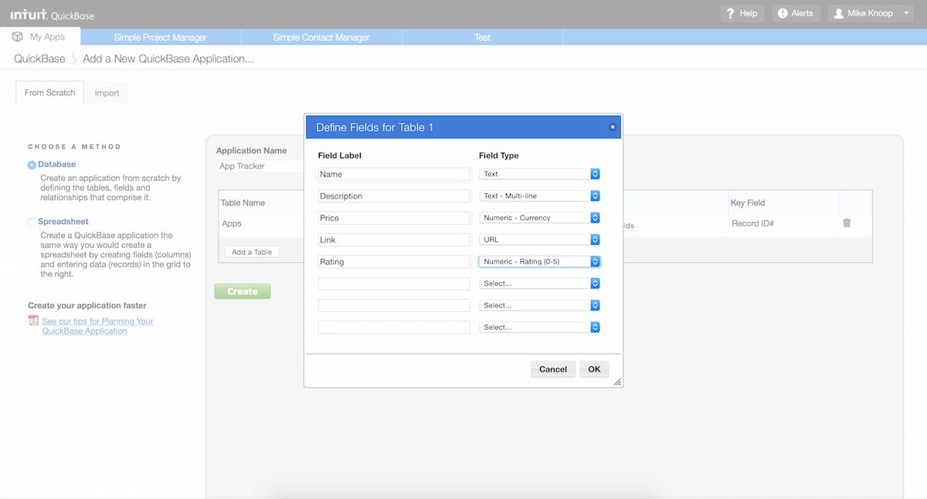Open the Alerts notification icon
This screenshot has width=927, height=499.
point(783,13)
